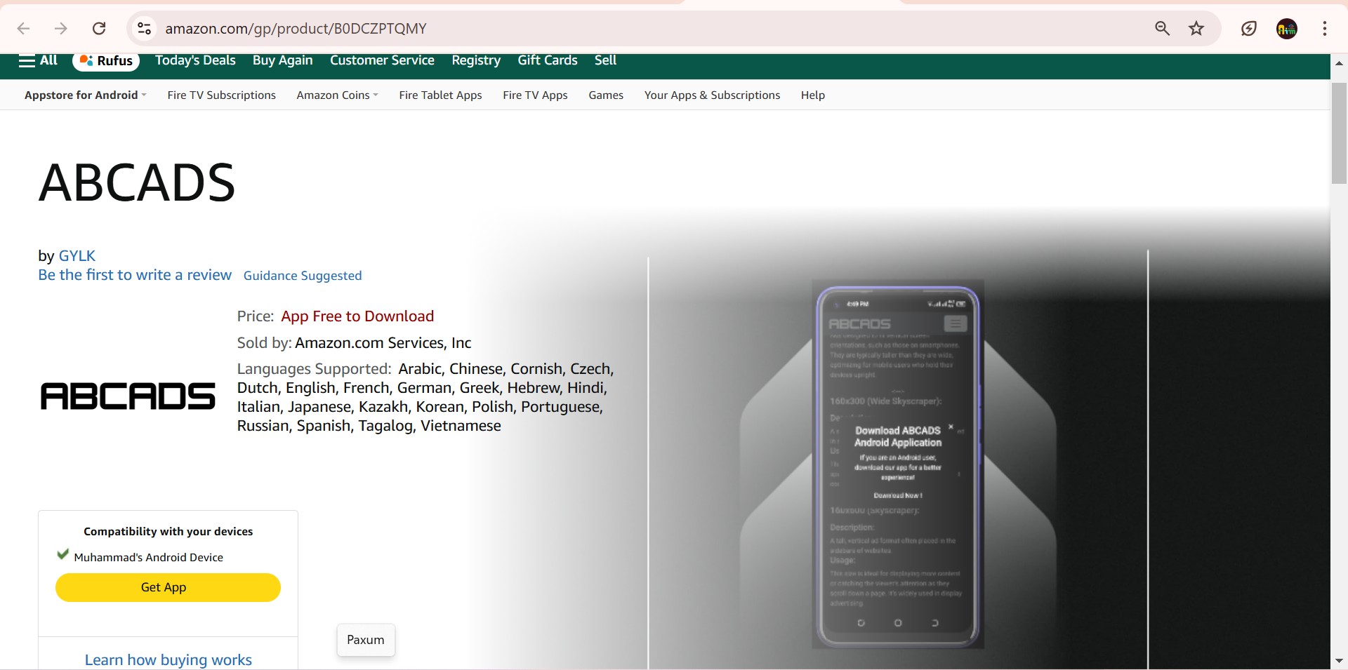Screen dimensions: 1348x670
Task: Expand Amazon Coins dropdown
Action: pos(337,95)
